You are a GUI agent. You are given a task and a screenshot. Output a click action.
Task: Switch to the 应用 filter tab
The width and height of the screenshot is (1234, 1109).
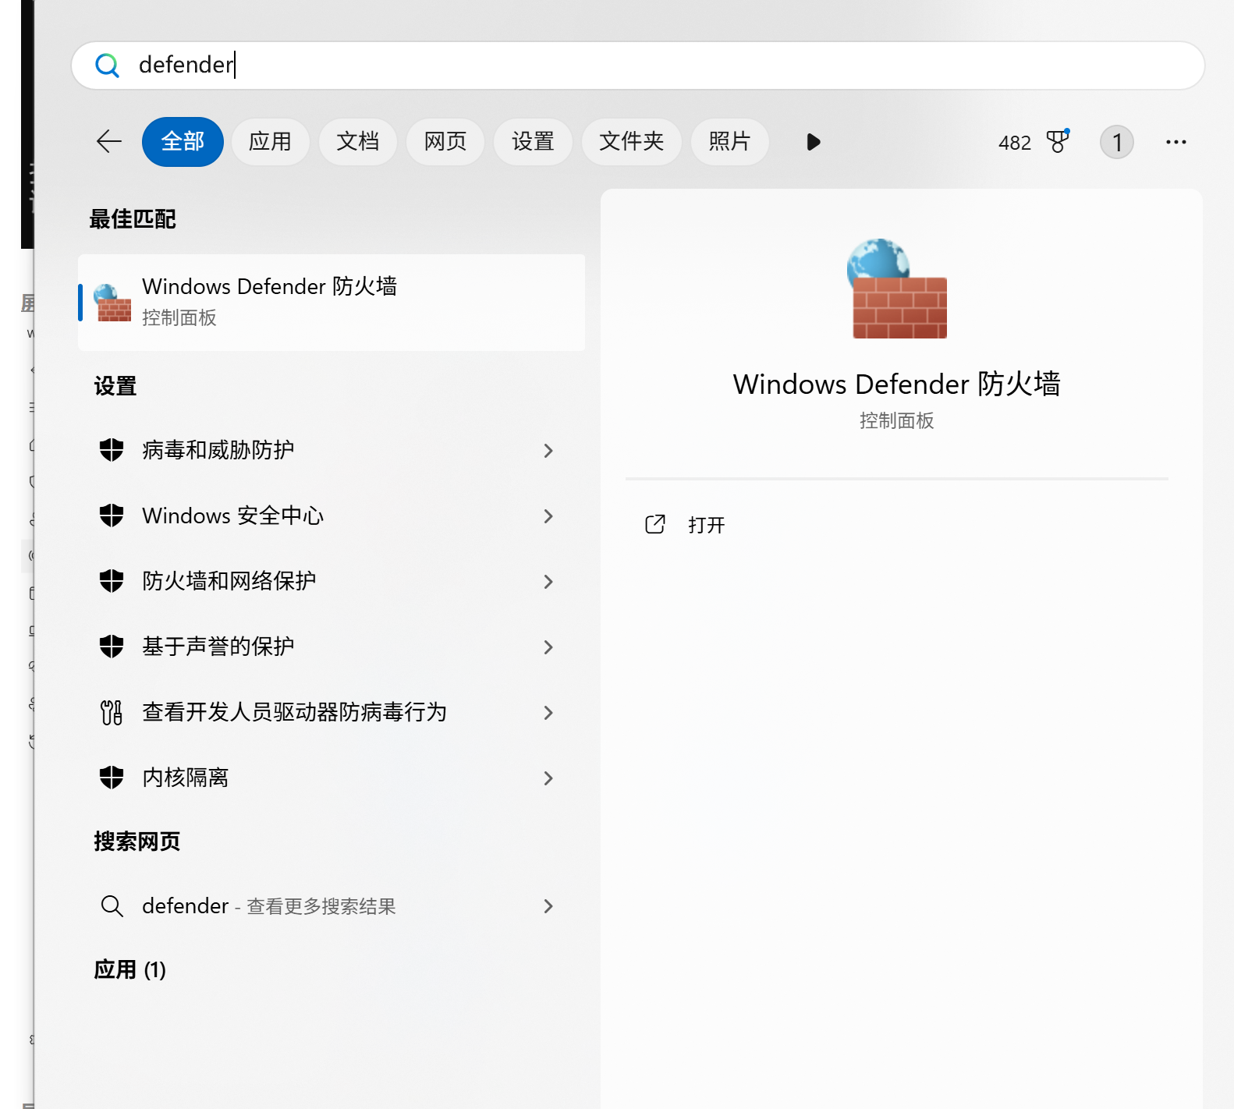[x=271, y=142]
